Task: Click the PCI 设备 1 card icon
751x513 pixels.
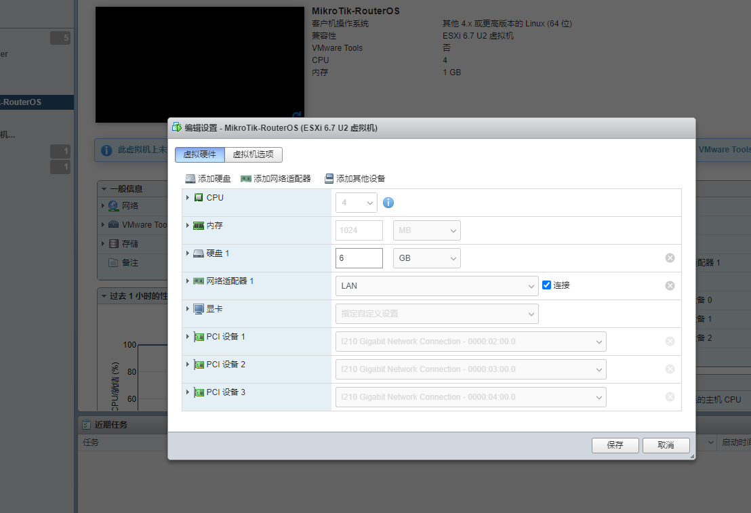Action: (x=199, y=337)
